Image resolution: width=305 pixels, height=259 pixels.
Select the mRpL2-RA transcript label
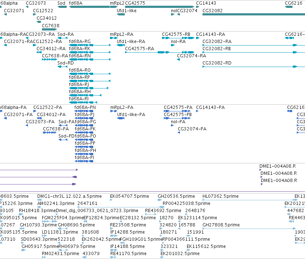(x=122, y=34)
